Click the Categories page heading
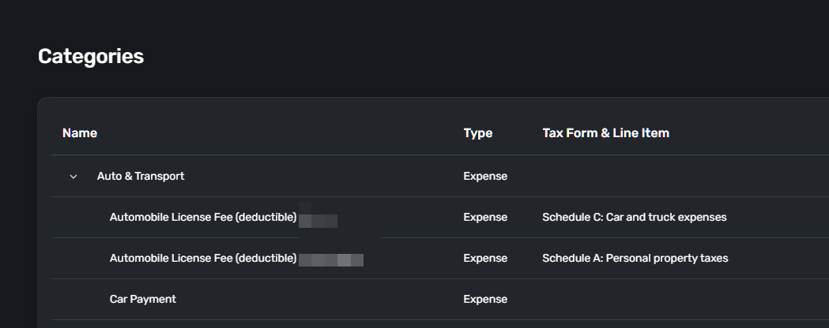Image resolution: width=829 pixels, height=328 pixels. point(91,57)
